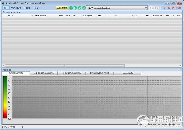Open the Tools menu
The height and width of the screenshot is (130, 184).
pyautogui.click(x=27, y=8)
